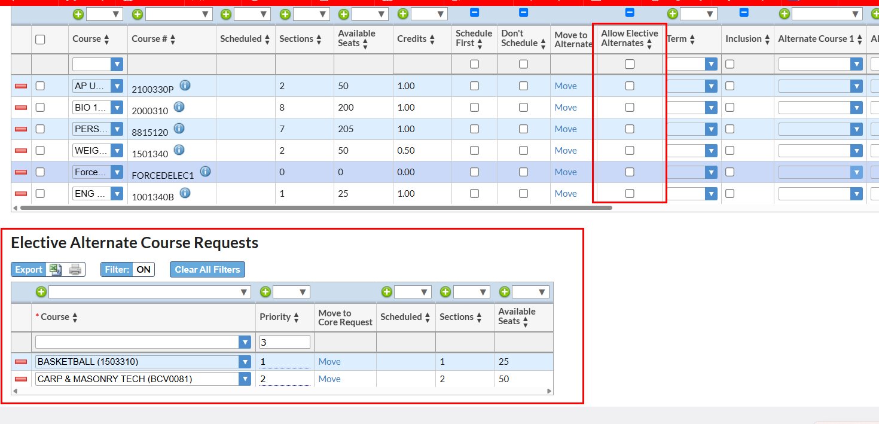The width and height of the screenshot is (879, 424).
Task: Click the top table horizontal scrollbar
Action: pyautogui.click(x=316, y=208)
